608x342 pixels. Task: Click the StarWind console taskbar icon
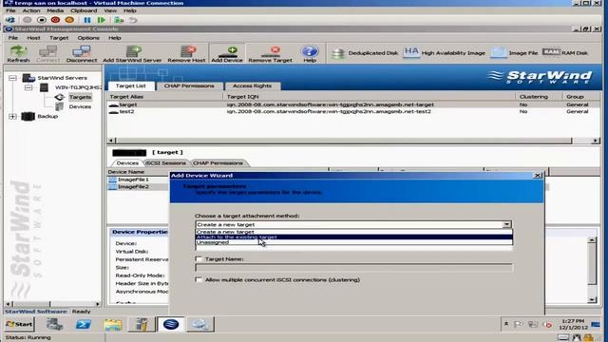[171, 324]
